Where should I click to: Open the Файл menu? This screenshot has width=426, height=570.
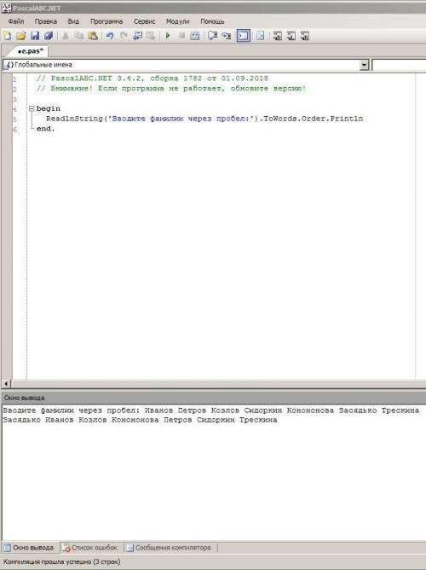click(x=16, y=21)
